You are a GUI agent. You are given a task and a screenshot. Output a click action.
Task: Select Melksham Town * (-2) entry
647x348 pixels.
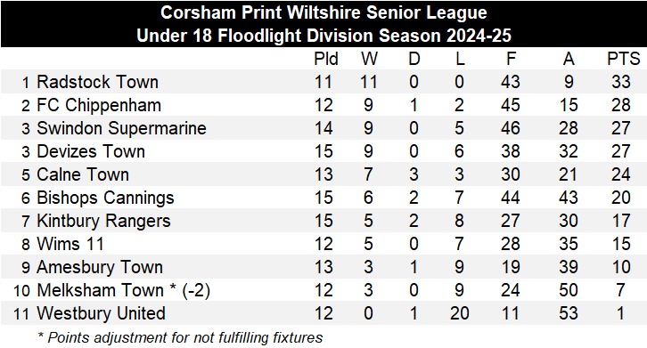pos(123,290)
